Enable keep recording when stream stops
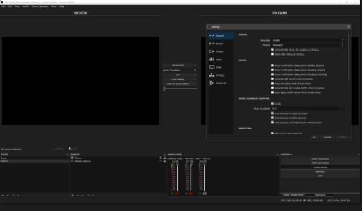This screenshot has height=211, width=362. click(x=272, y=84)
